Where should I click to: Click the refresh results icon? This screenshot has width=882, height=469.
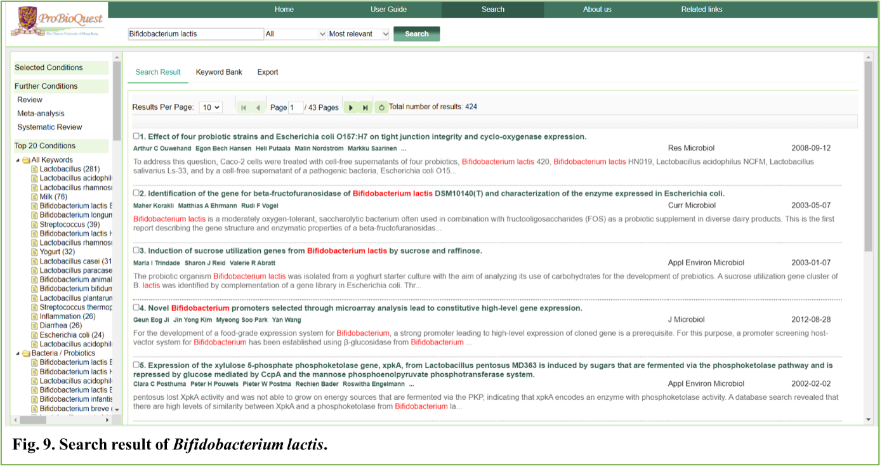pos(381,108)
